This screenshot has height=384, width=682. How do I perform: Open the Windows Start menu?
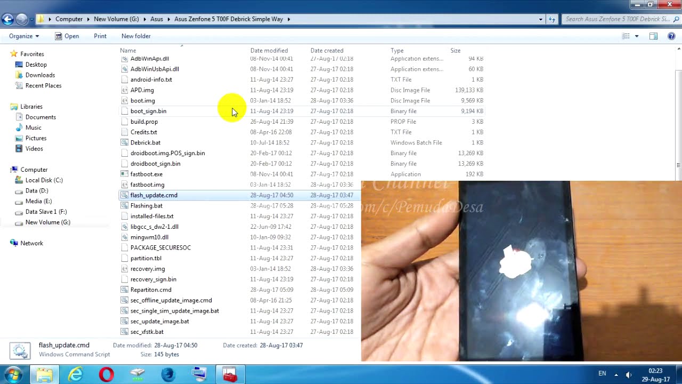point(13,375)
